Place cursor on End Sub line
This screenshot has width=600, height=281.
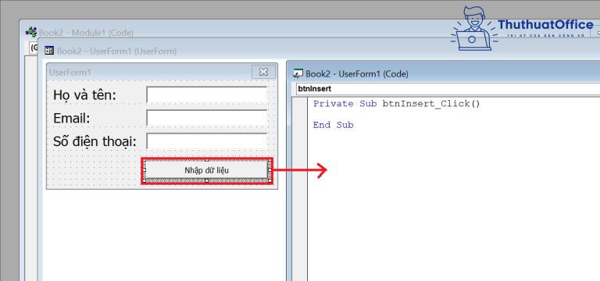coord(334,125)
